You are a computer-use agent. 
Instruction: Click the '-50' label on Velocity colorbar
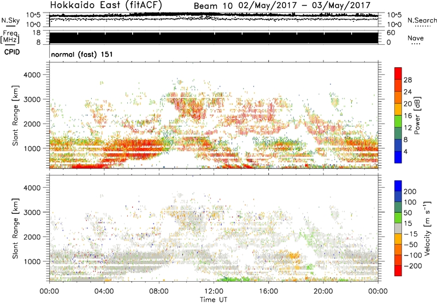coord(411,244)
